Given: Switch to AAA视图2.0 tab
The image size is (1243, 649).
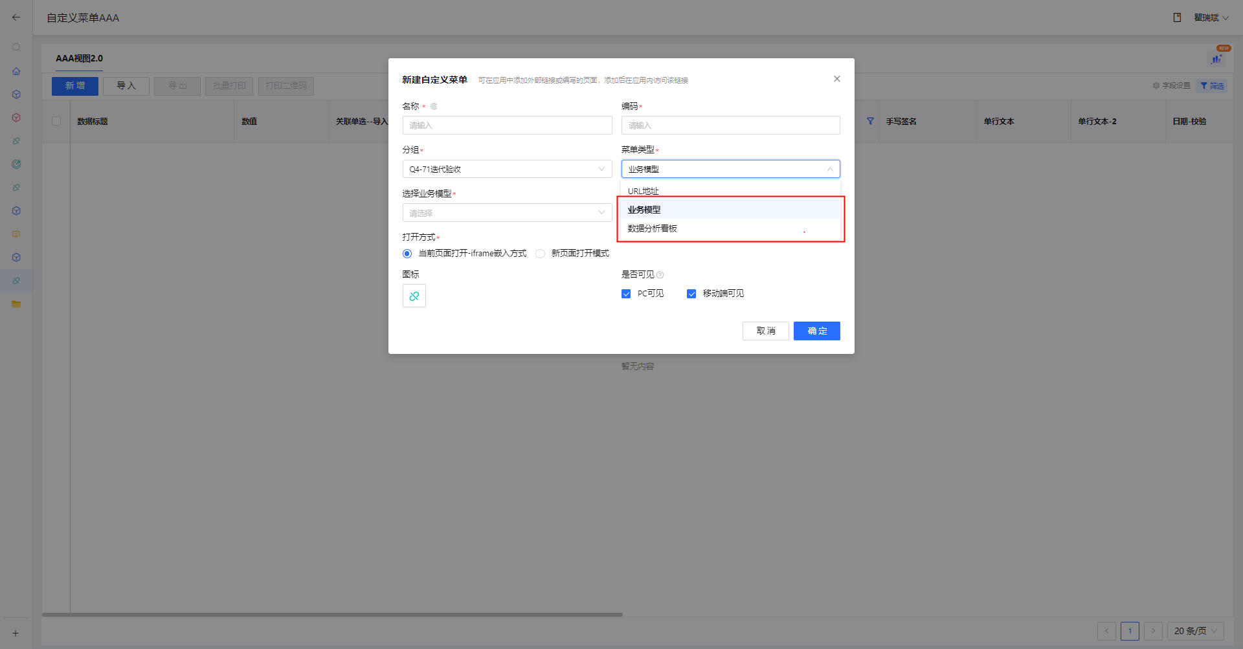Looking at the screenshot, I should (79, 58).
